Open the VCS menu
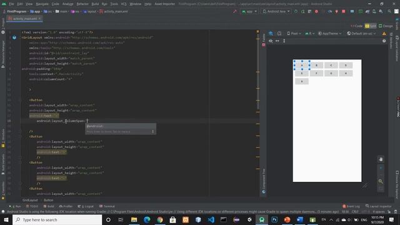400x225 pixels. (124, 4)
